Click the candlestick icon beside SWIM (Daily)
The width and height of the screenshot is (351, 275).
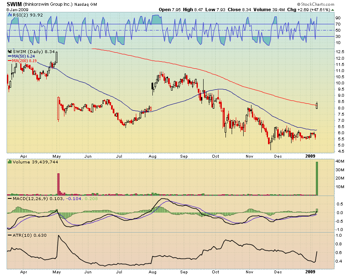(10, 51)
